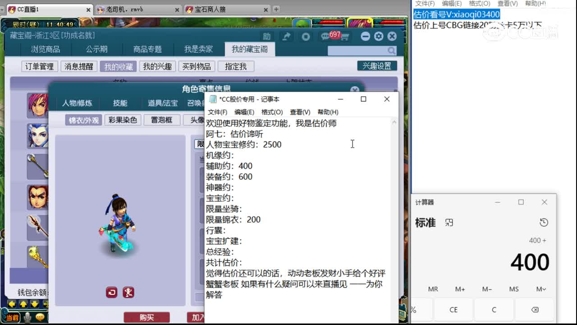Viewport: 577px width, 325px height.
Task: Click the yellow down arrow in game bar
Action: tap(34, 304)
